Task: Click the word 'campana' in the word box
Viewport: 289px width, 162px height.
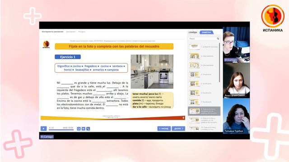Action: pos(113,70)
